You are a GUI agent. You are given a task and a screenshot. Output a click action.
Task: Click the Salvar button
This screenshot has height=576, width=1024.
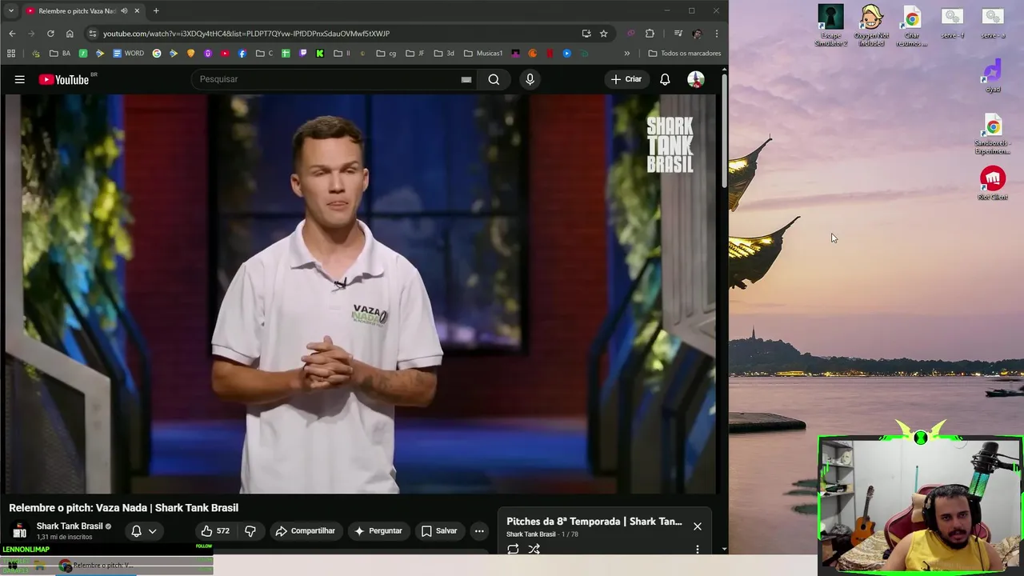[439, 530]
